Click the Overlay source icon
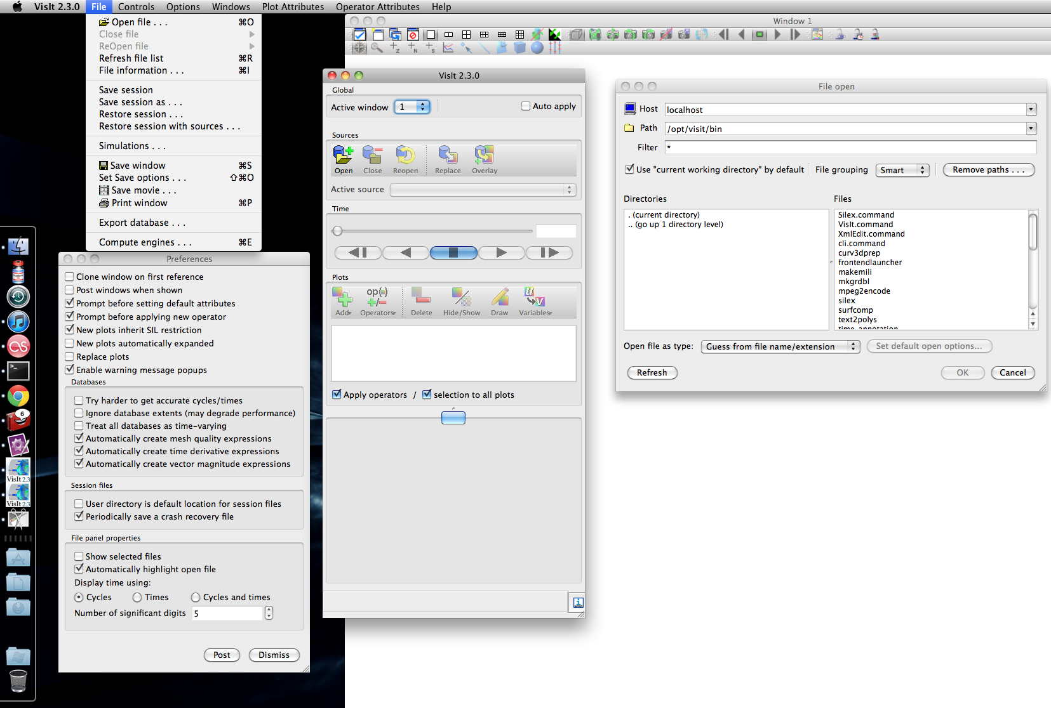The width and height of the screenshot is (1051, 708). [485, 159]
